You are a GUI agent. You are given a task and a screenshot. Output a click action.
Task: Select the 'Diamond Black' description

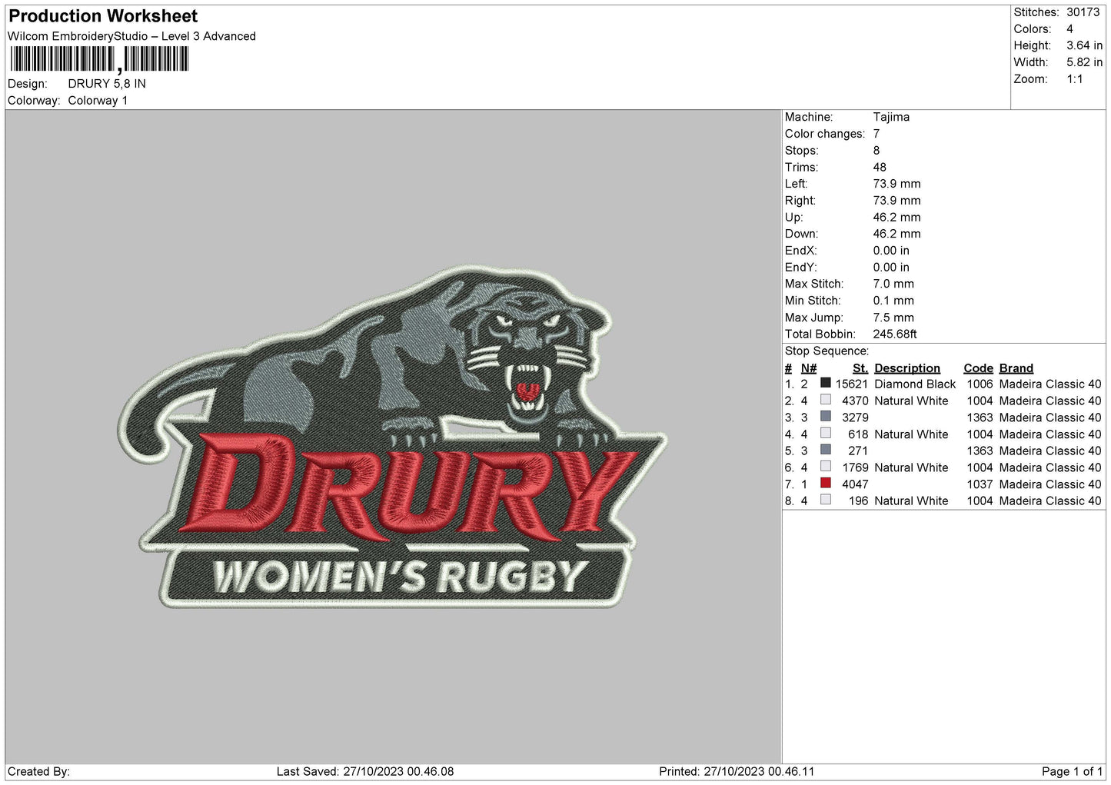[x=915, y=384]
